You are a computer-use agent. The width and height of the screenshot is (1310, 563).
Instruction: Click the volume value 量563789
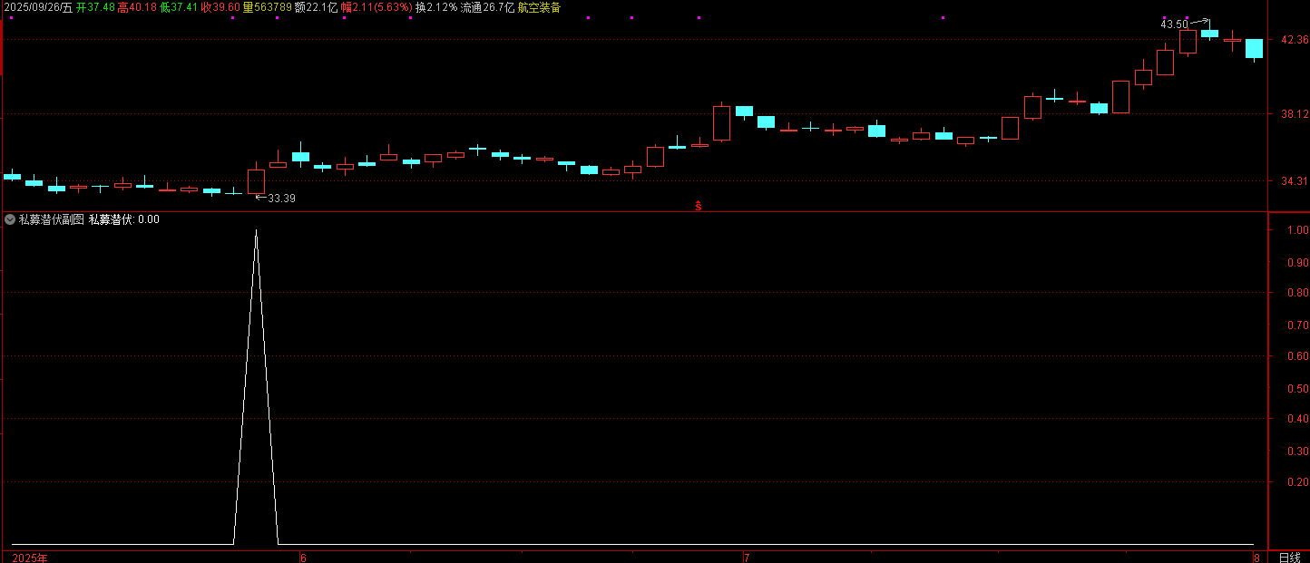point(267,7)
